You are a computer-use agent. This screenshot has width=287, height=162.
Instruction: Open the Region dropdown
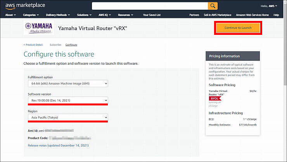68,117
